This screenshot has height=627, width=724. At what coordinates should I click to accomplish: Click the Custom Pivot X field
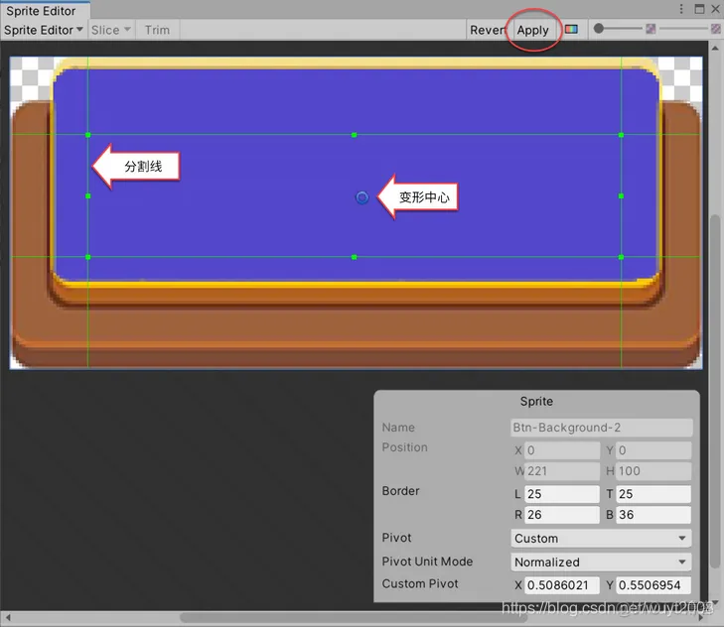point(562,585)
